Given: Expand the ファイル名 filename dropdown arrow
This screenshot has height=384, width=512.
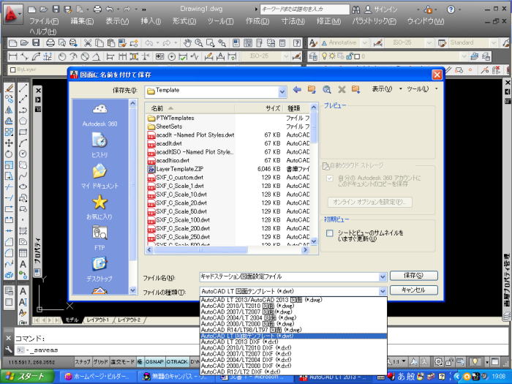Looking at the screenshot, I should tap(383, 277).
